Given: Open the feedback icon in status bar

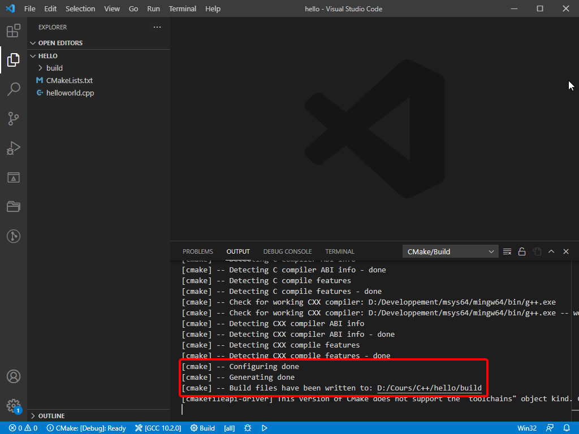Looking at the screenshot, I should click(x=550, y=428).
